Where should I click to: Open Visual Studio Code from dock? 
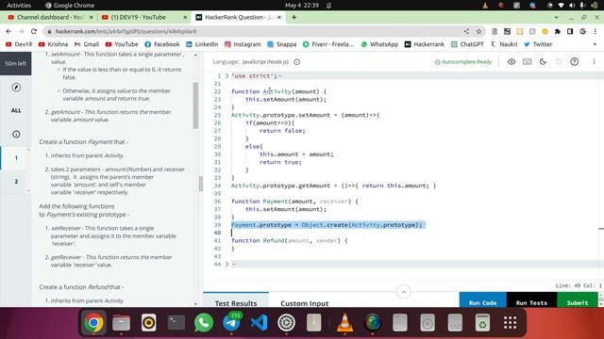(259, 323)
